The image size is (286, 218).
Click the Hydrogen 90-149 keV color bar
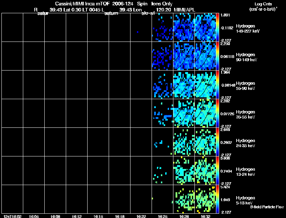click(x=217, y=56)
